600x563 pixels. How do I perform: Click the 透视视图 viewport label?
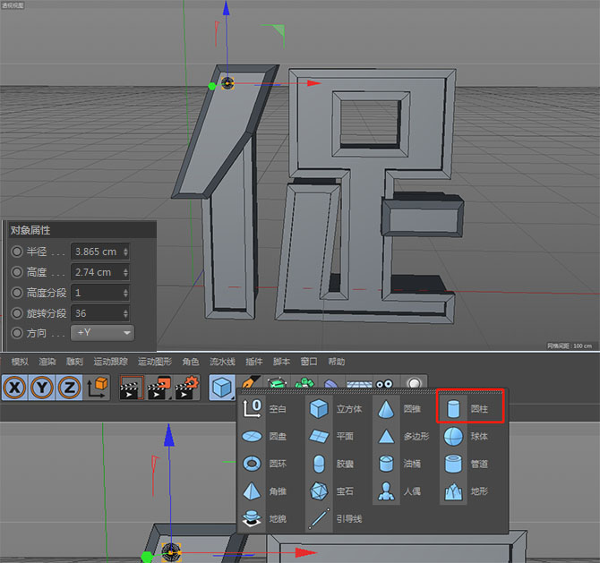[13, 5]
